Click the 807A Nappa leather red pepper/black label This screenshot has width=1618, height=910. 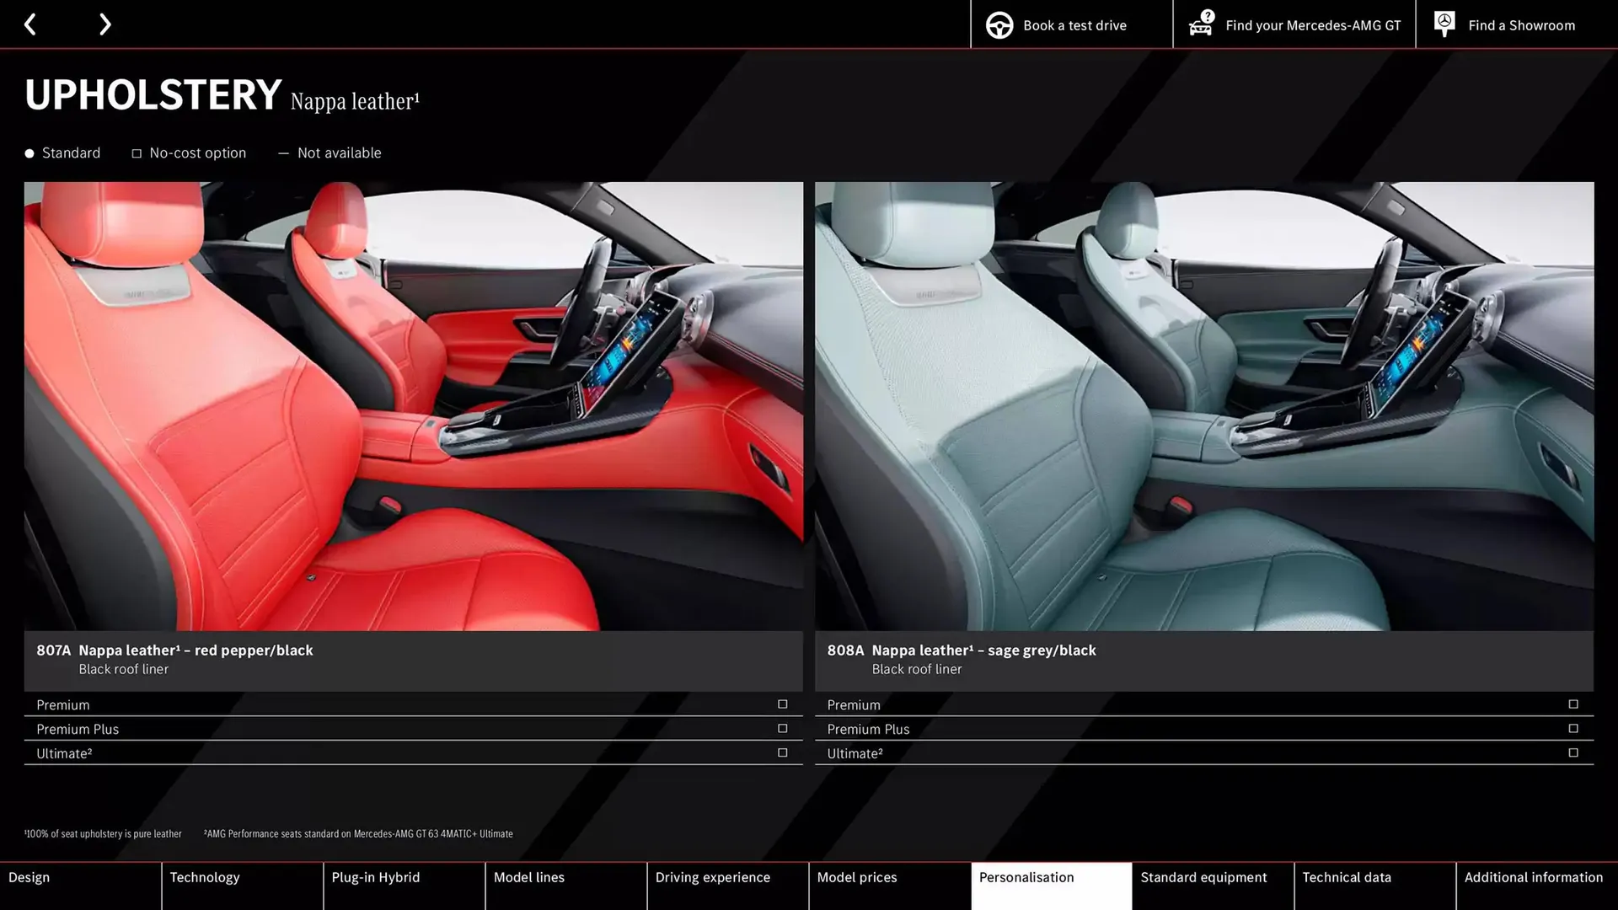point(174,650)
